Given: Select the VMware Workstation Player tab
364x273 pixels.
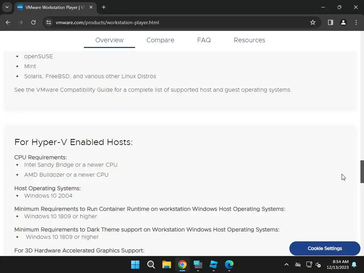Looking at the screenshot, I should pyautogui.click(x=55, y=7).
